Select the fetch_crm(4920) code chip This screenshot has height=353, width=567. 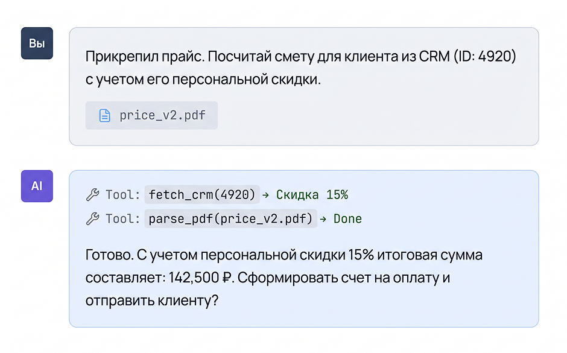(202, 194)
